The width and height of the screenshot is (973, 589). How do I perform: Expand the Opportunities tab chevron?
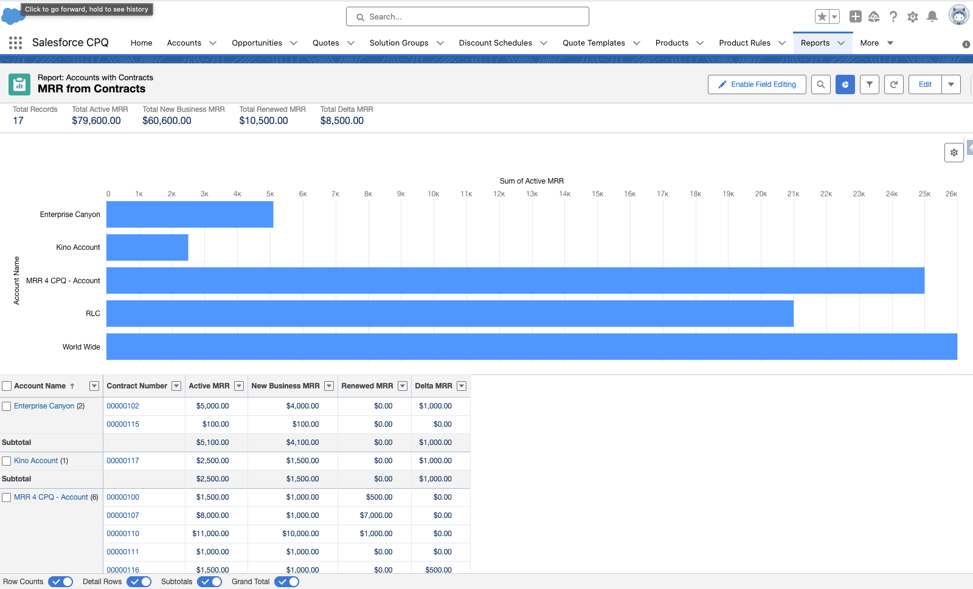click(x=294, y=43)
